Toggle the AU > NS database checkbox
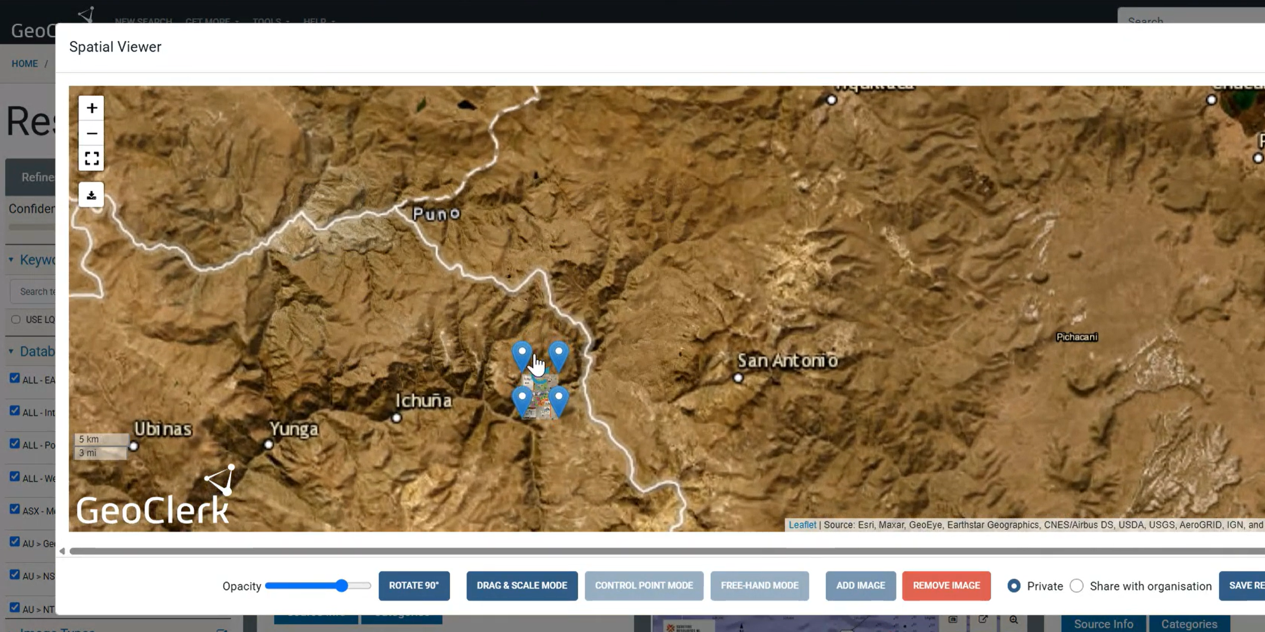The width and height of the screenshot is (1265, 632). pyautogui.click(x=15, y=575)
